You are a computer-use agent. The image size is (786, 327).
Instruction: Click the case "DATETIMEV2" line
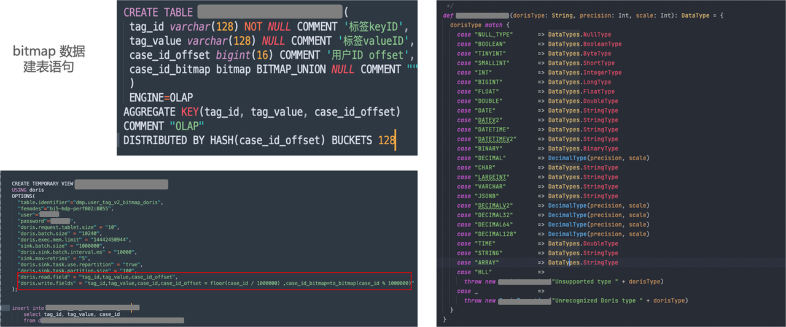coord(537,139)
